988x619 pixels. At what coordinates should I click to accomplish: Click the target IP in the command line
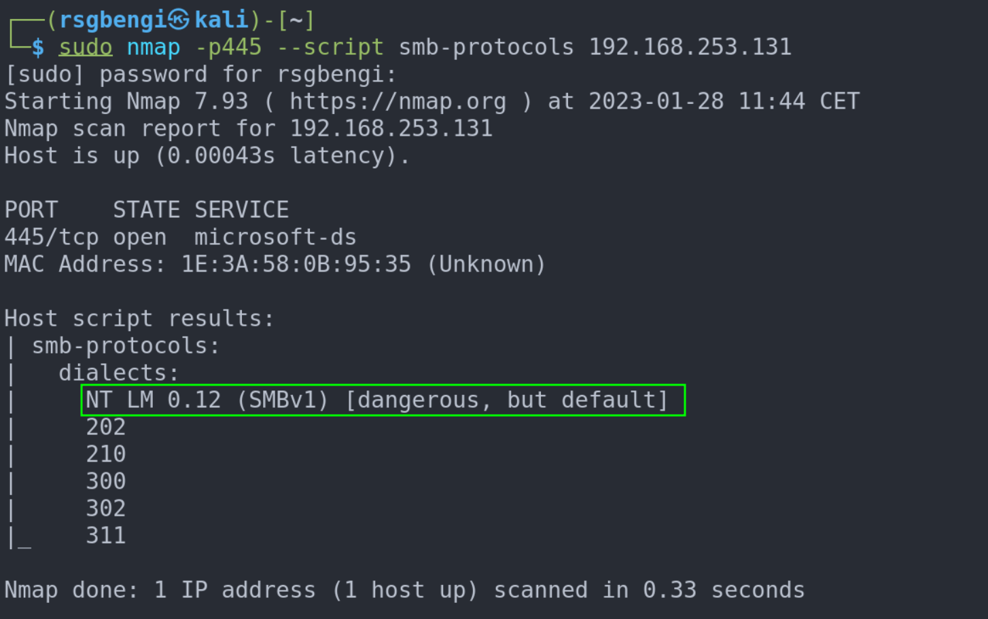[690, 47]
